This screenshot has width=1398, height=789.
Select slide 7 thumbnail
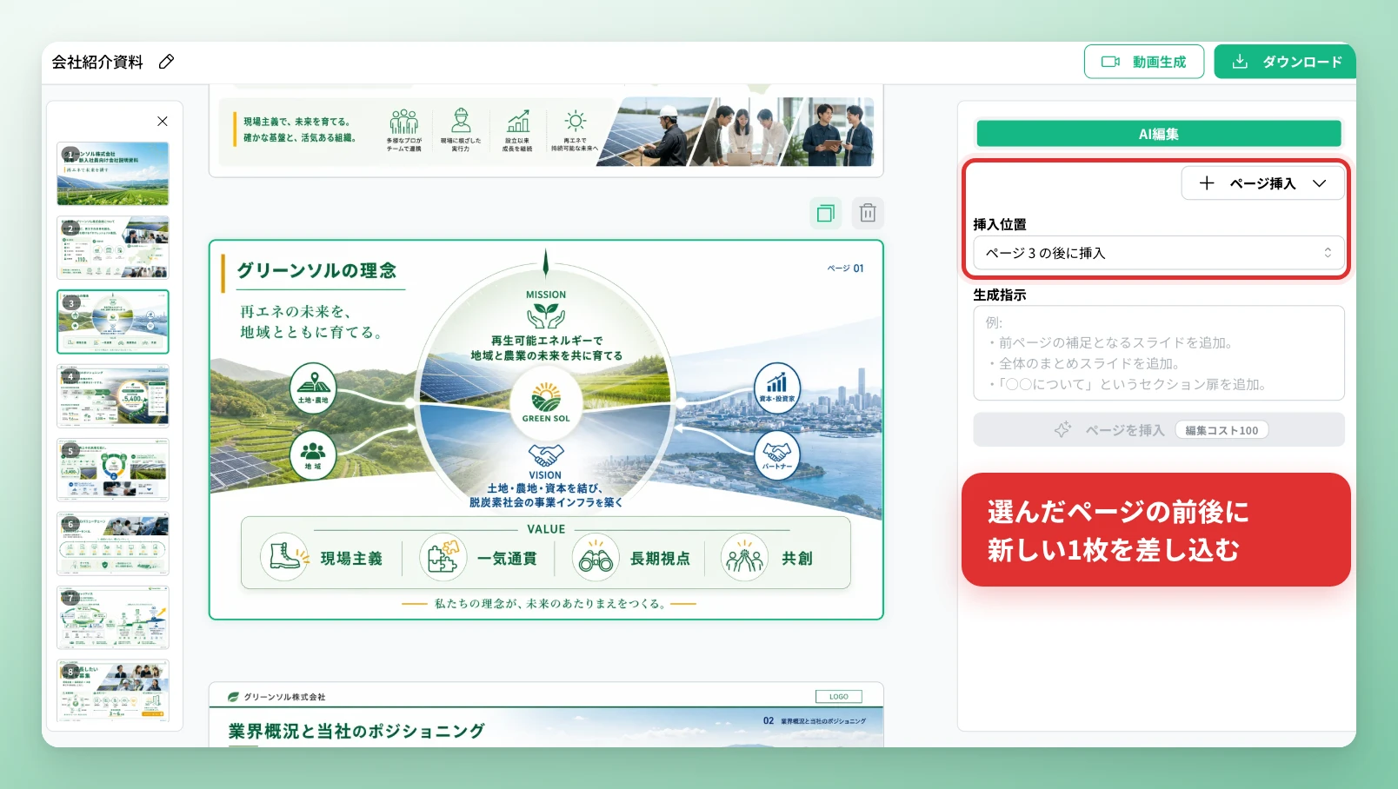113,617
